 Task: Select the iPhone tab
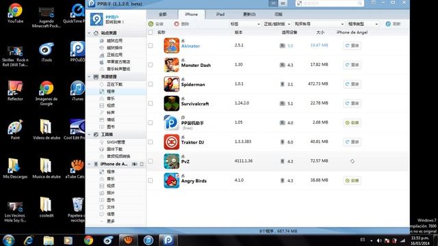coord(191,14)
